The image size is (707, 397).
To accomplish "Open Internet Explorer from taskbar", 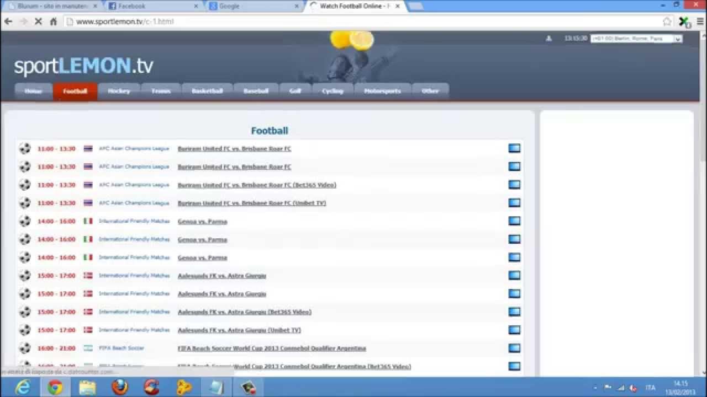I will coord(23,388).
